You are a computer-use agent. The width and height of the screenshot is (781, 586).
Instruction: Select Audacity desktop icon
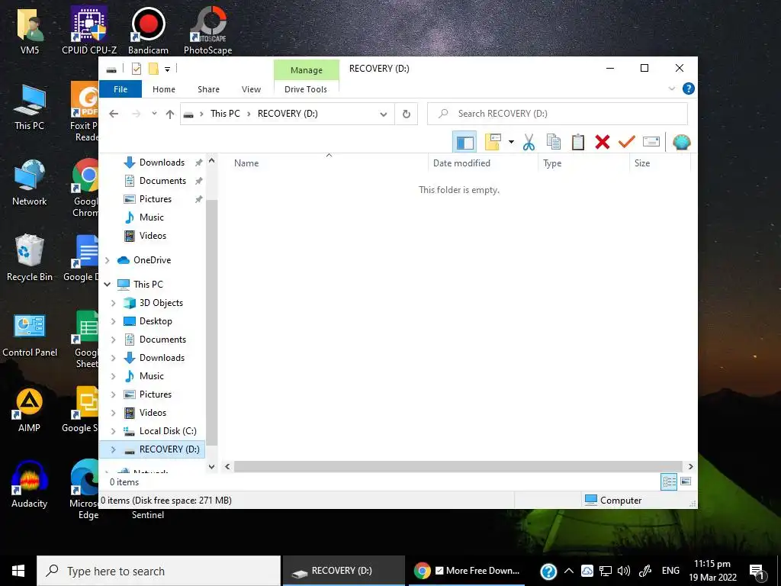pyautogui.click(x=30, y=484)
